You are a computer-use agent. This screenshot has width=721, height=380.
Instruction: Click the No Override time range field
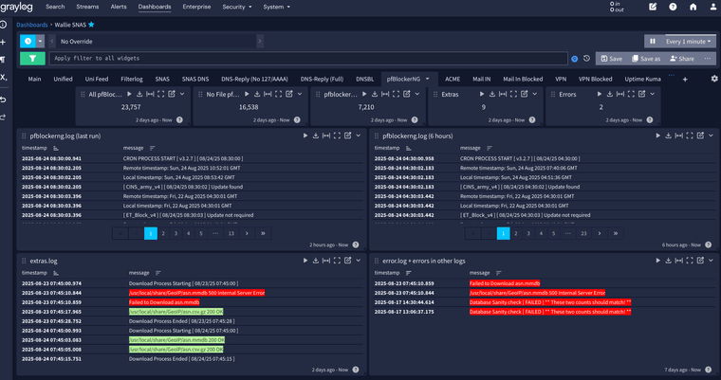[x=157, y=42]
